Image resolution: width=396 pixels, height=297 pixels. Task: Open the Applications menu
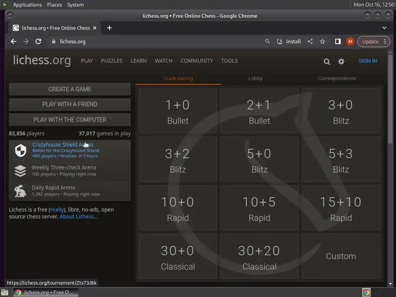27,5
